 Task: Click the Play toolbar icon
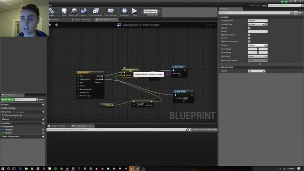[x=134, y=11]
